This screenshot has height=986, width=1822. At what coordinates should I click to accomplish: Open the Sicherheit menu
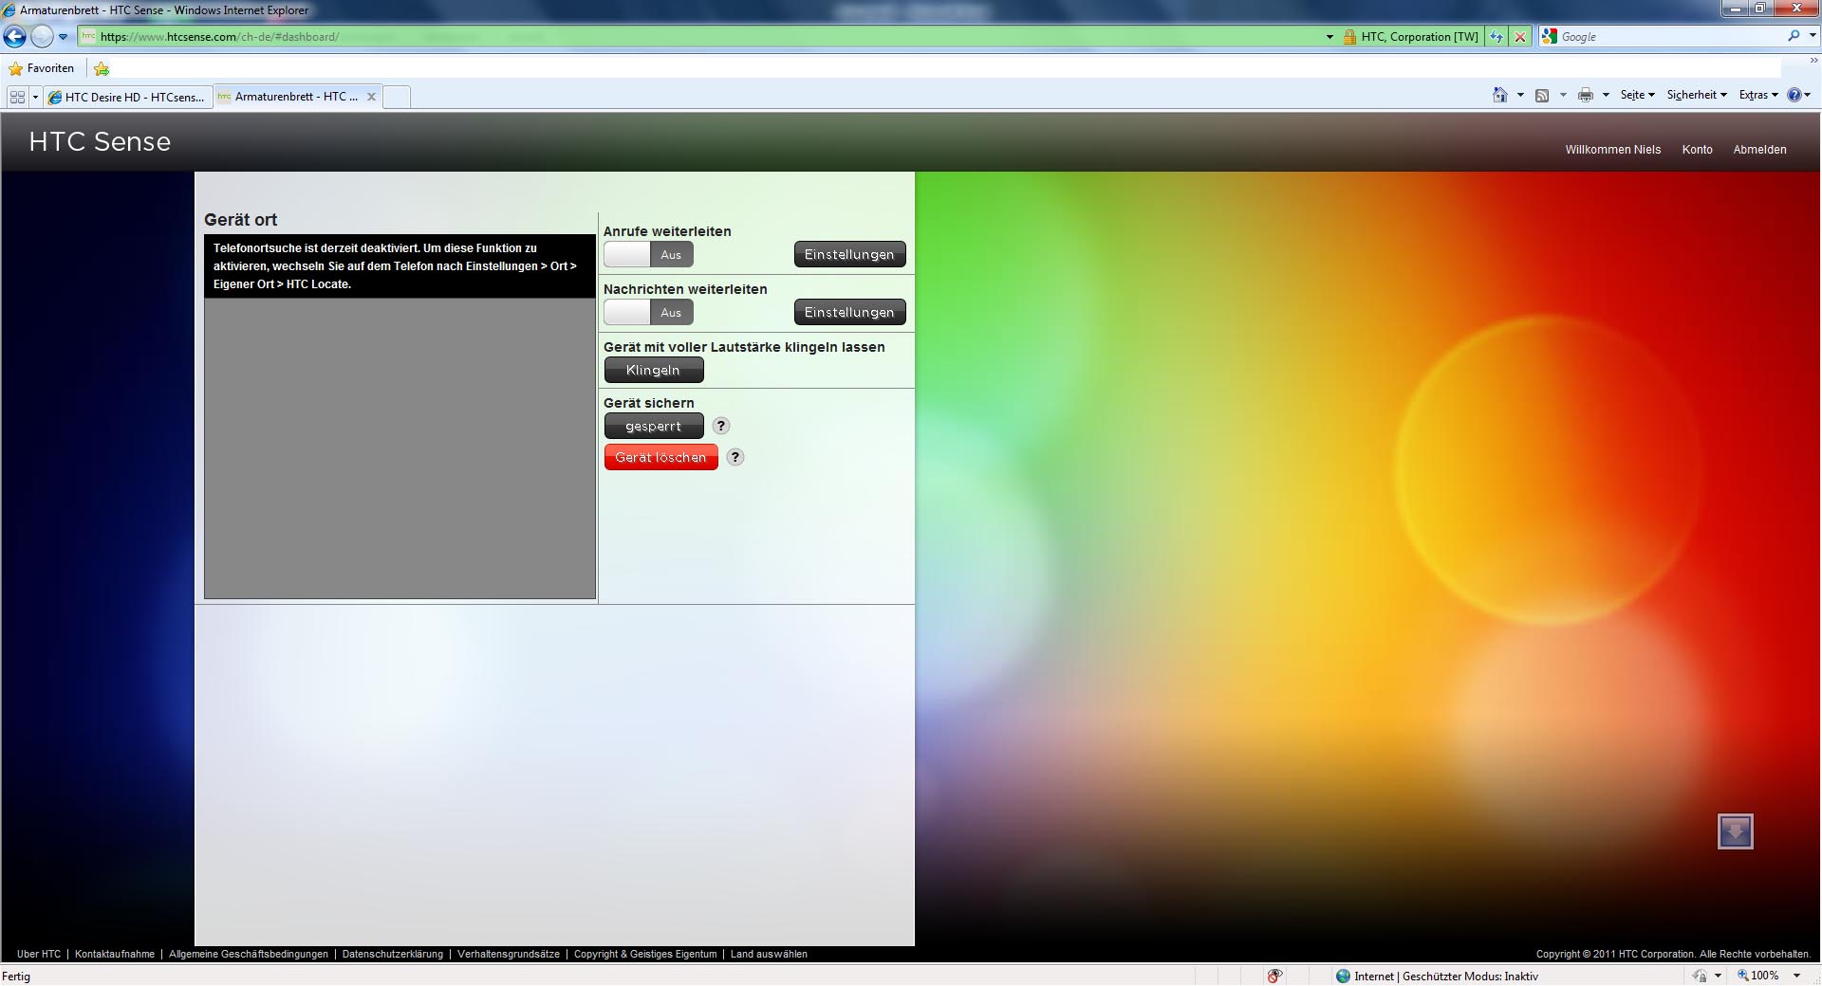point(1696,95)
